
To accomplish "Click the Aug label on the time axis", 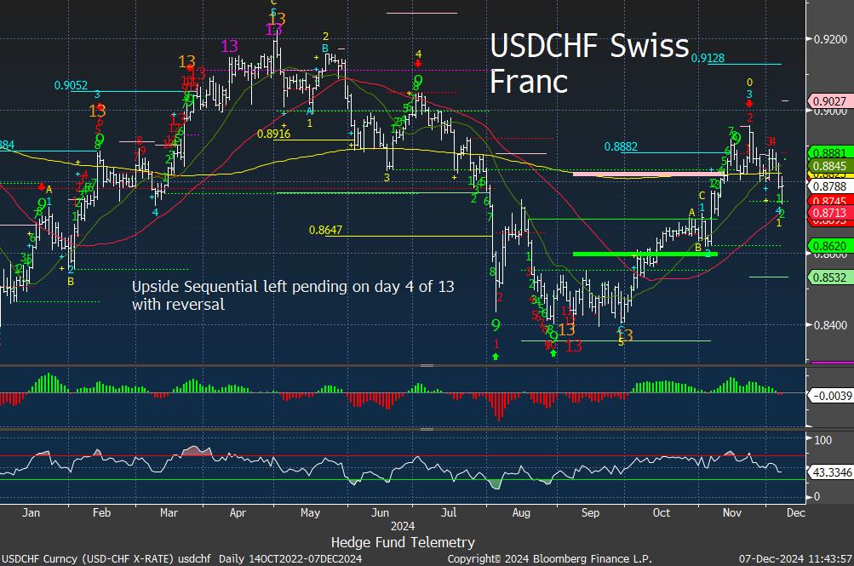I will click(x=520, y=513).
